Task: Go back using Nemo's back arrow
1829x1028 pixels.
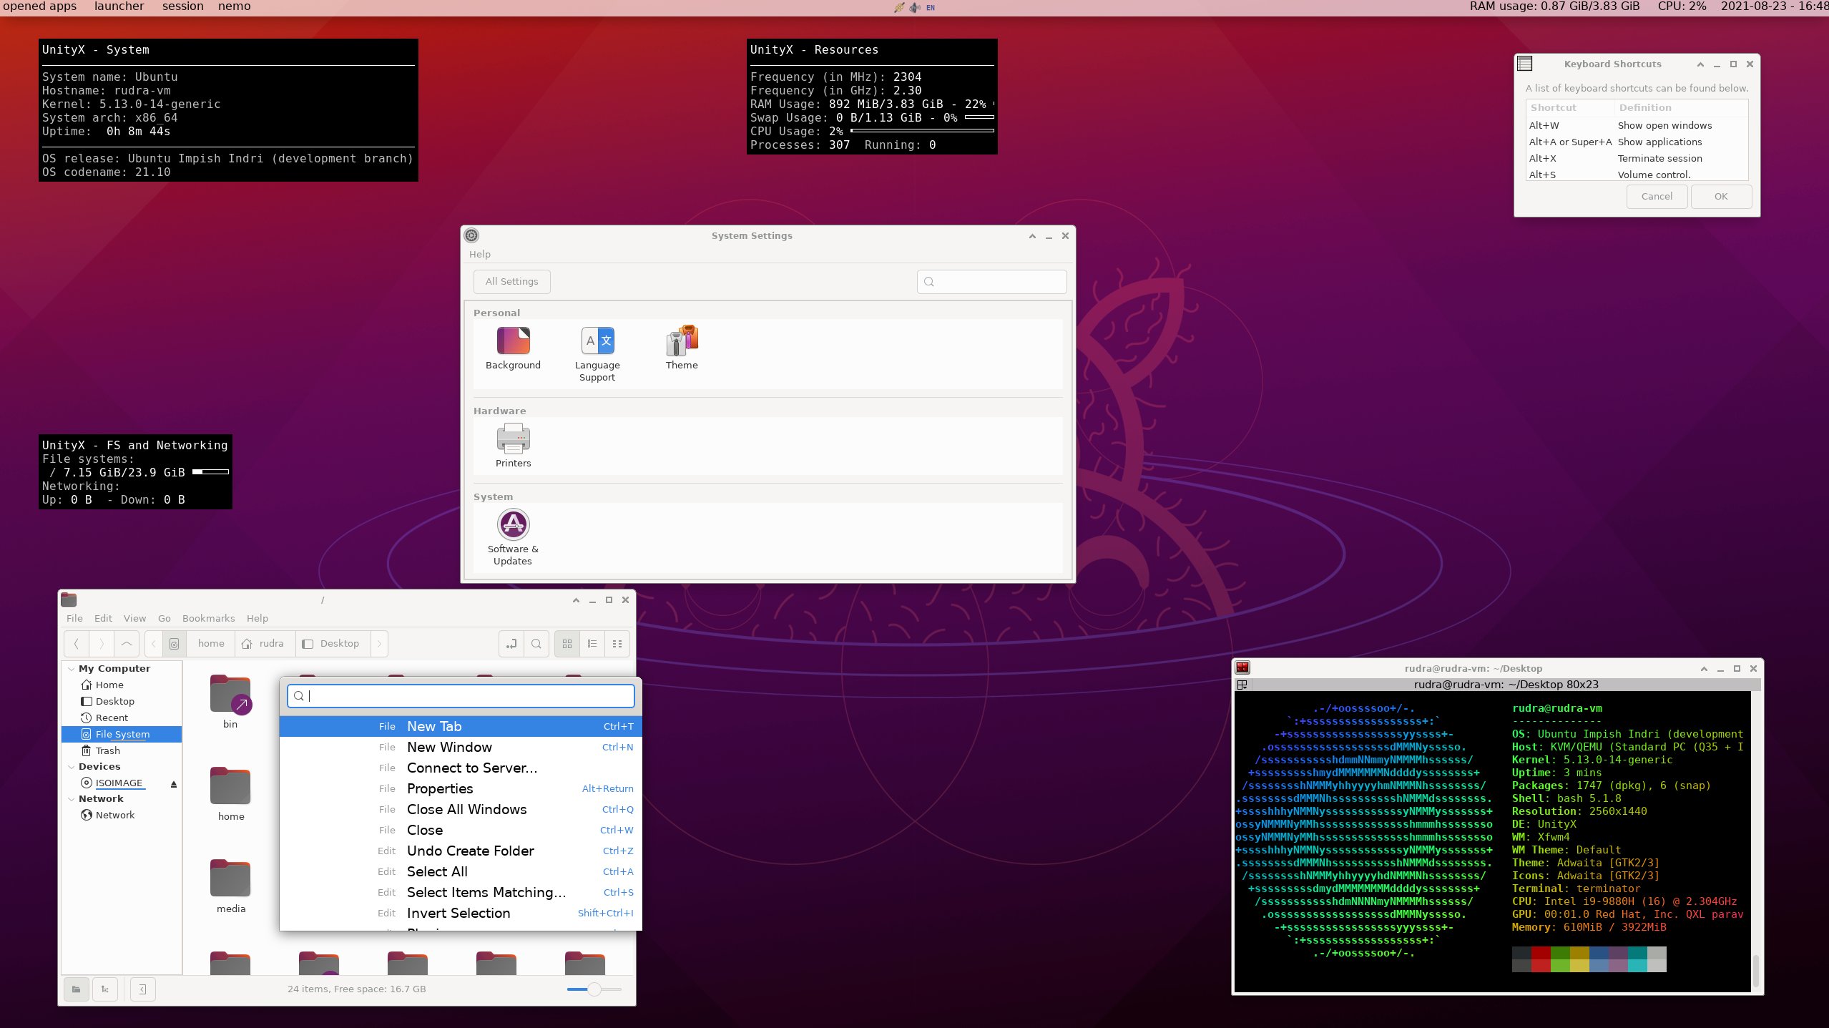Action: click(77, 644)
